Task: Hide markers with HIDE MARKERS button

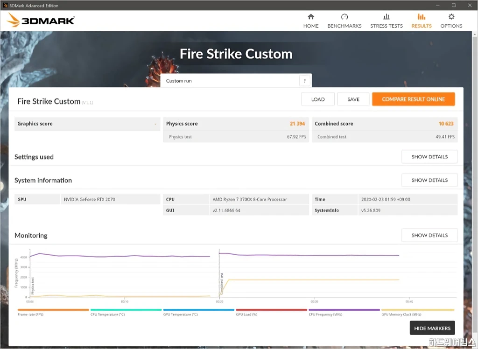Action: coord(432,328)
